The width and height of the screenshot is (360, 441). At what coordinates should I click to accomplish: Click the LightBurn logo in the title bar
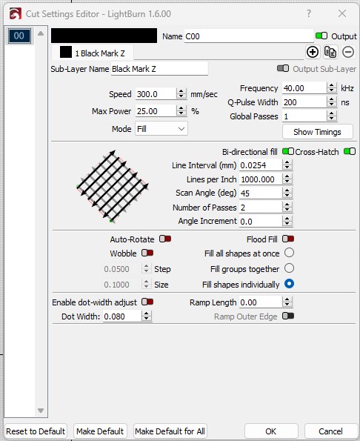(15, 13)
